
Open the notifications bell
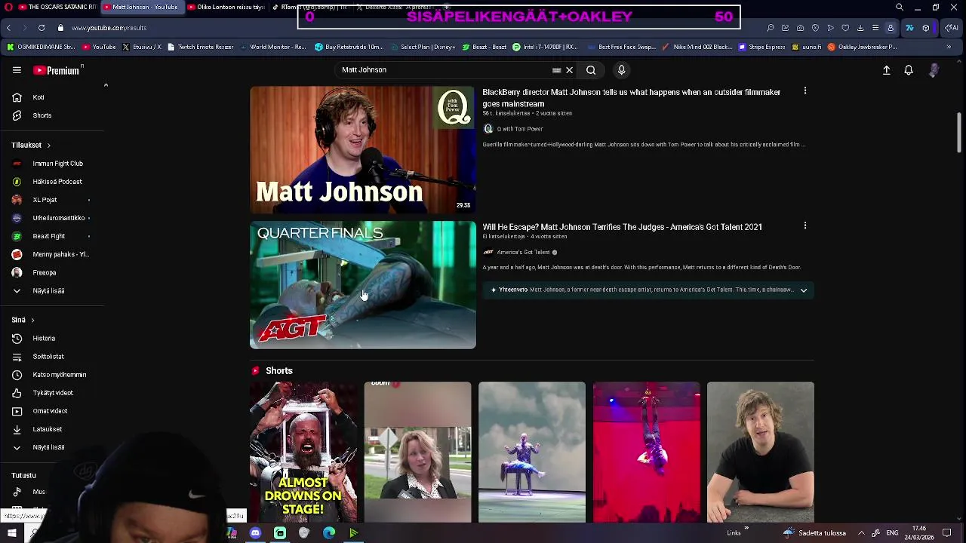[x=909, y=70]
